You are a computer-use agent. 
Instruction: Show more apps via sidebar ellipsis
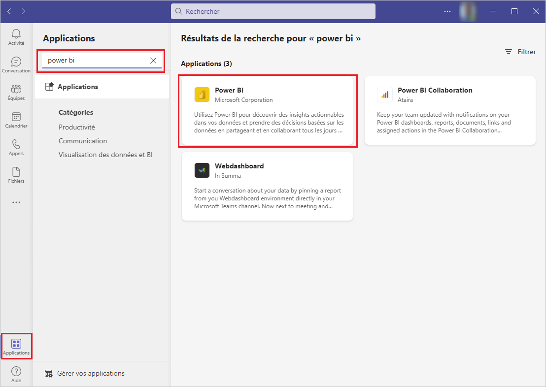pos(16,202)
